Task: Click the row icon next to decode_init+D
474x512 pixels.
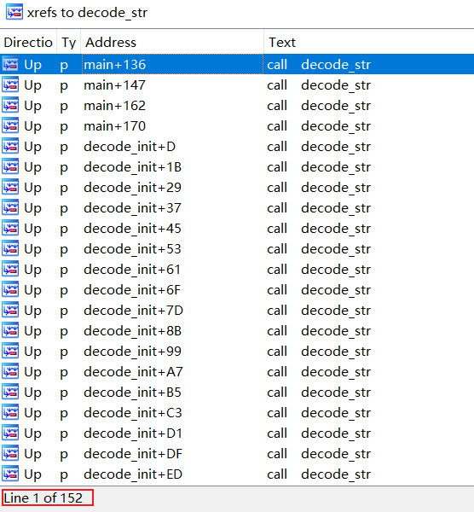Action: 10,146
